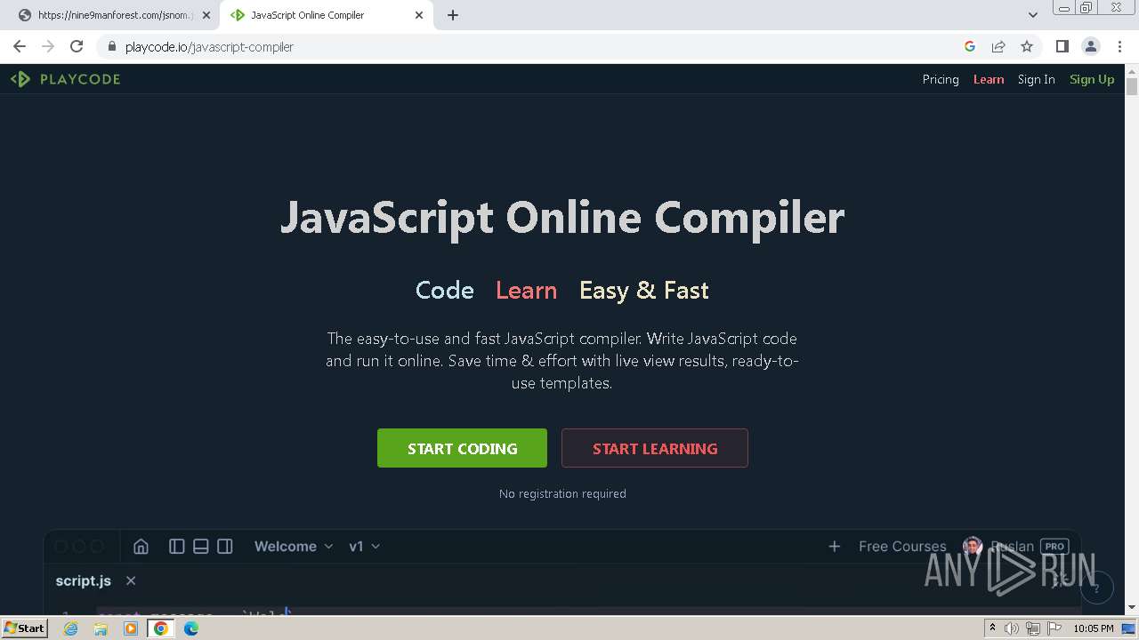Launch Internet Explorer from taskbar
The width and height of the screenshot is (1139, 640).
pos(71,628)
